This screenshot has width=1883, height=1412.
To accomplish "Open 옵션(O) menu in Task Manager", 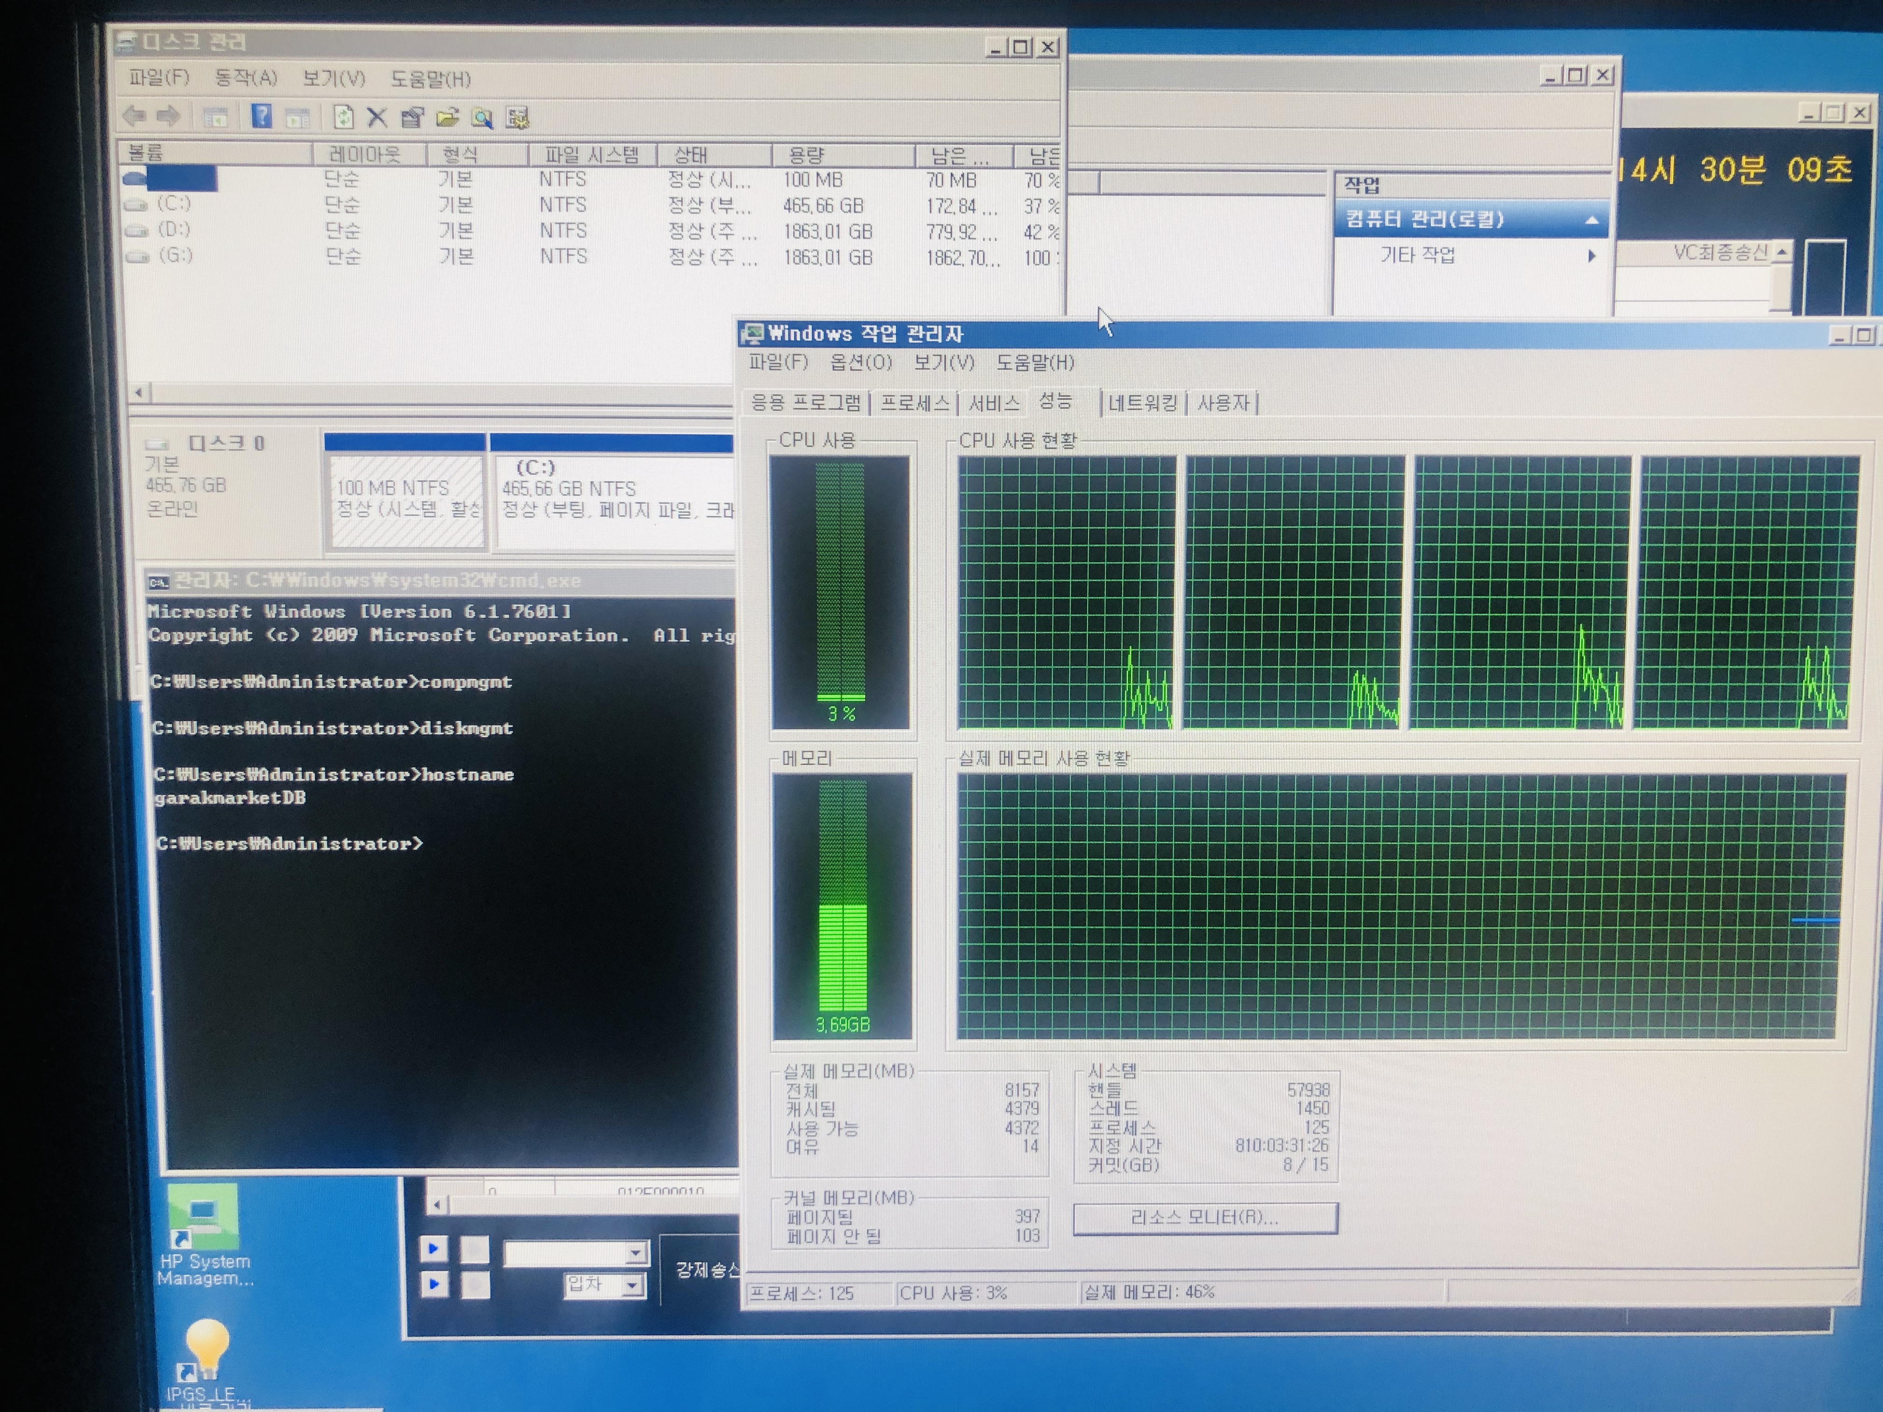I will (x=861, y=363).
